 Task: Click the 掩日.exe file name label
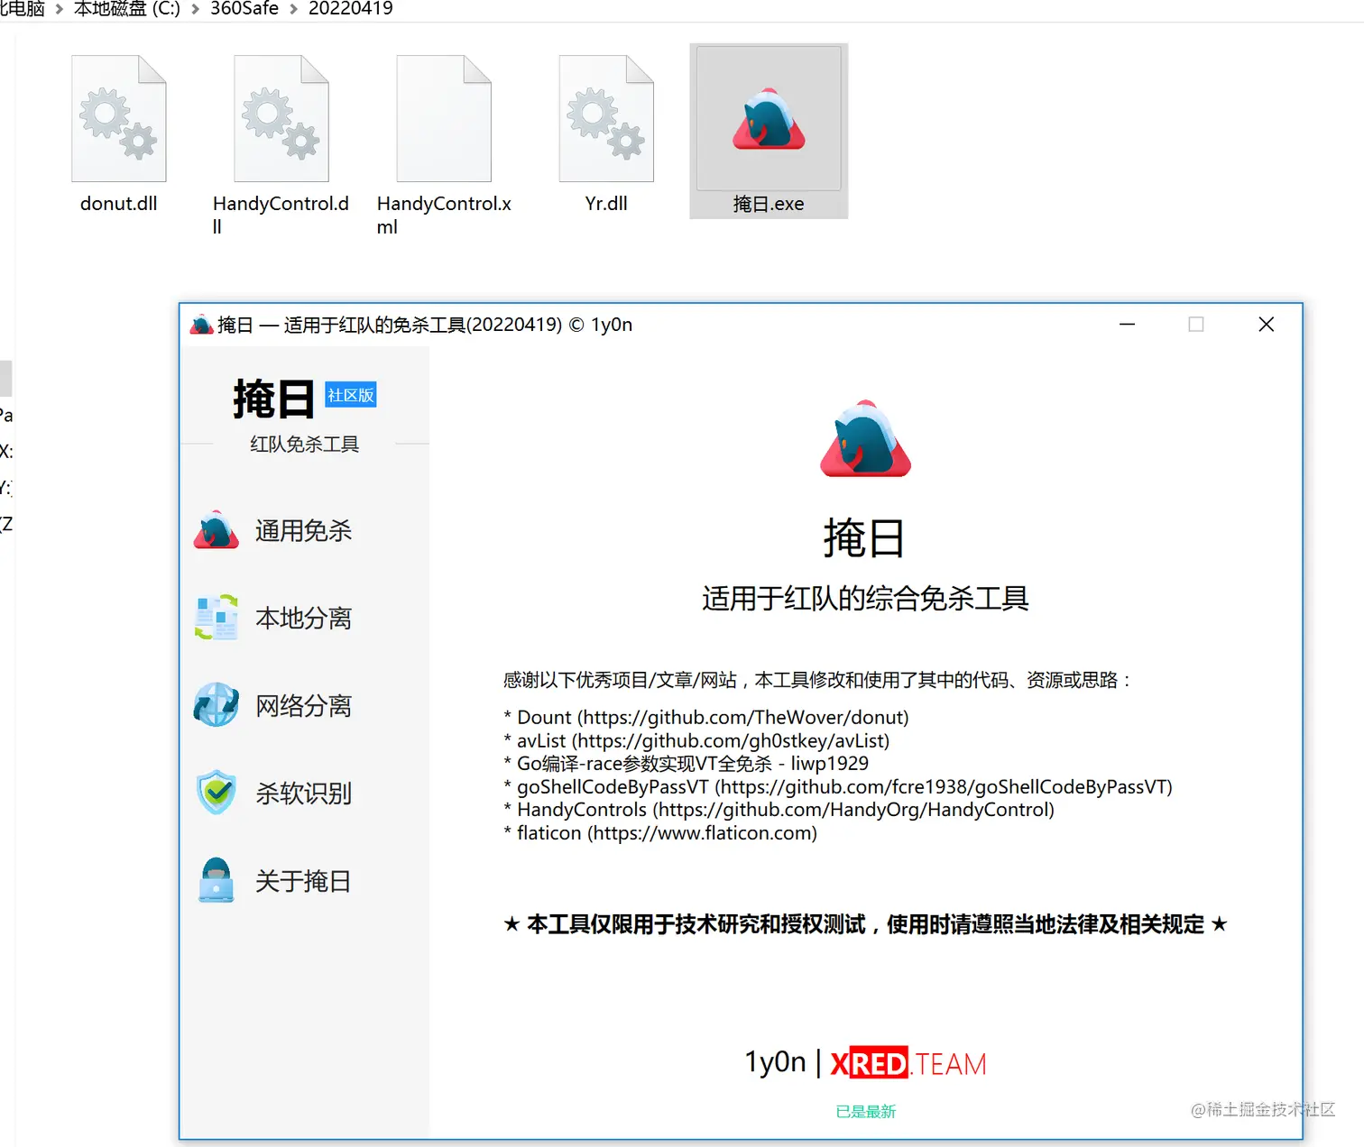(769, 204)
